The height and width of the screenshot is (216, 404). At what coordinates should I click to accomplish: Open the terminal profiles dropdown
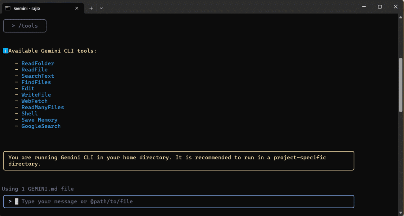coord(101,8)
